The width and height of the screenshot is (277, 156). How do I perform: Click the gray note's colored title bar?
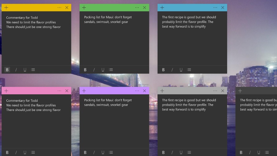coord(188,91)
